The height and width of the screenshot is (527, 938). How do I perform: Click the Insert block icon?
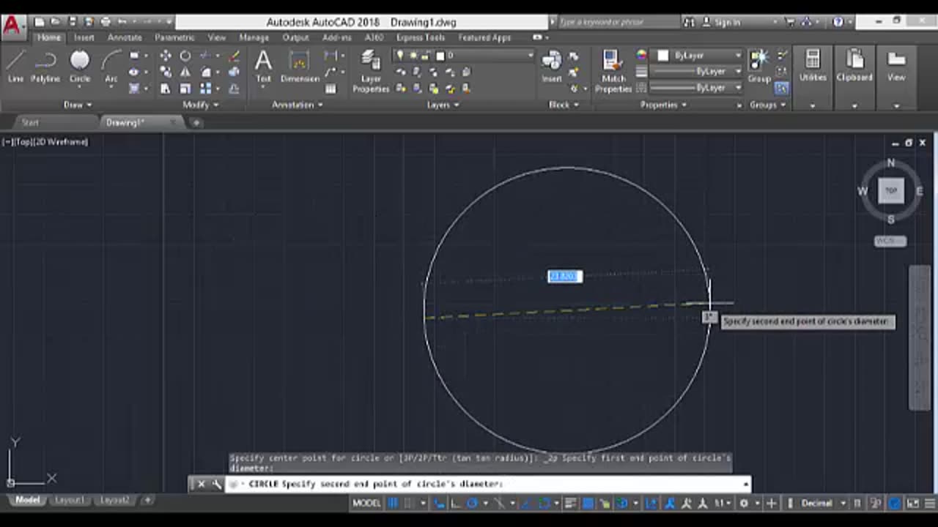pyautogui.click(x=552, y=66)
